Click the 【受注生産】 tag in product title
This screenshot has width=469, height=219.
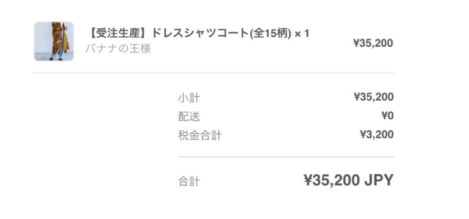point(117,34)
